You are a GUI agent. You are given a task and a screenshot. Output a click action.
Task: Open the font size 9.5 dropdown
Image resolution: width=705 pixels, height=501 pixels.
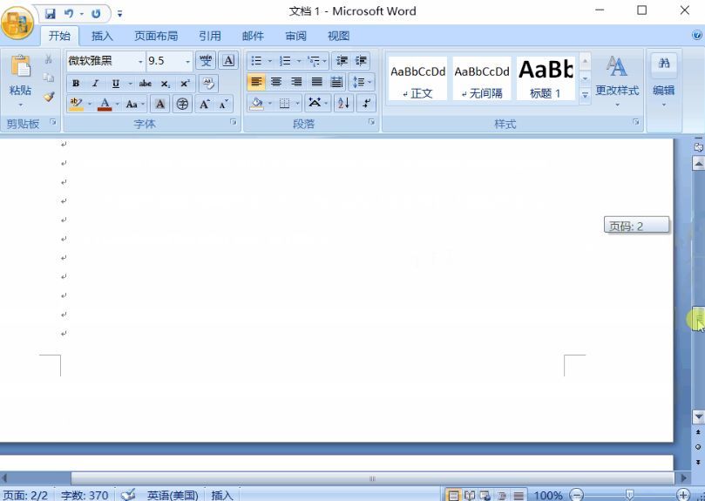pos(187,61)
